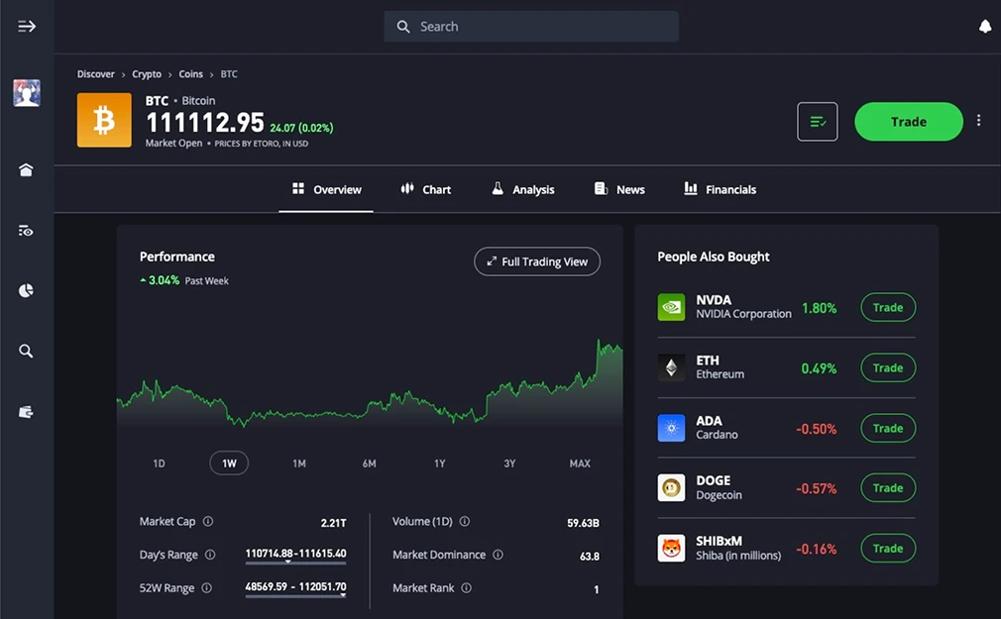Viewport: 1001px width, 619px height.
Task: Trade SHIBxM from People Also Bought
Action: pyautogui.click(x=888, y=548)
